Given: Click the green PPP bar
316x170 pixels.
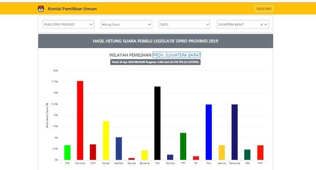Looking at the screenshot, I should point(183,146).
